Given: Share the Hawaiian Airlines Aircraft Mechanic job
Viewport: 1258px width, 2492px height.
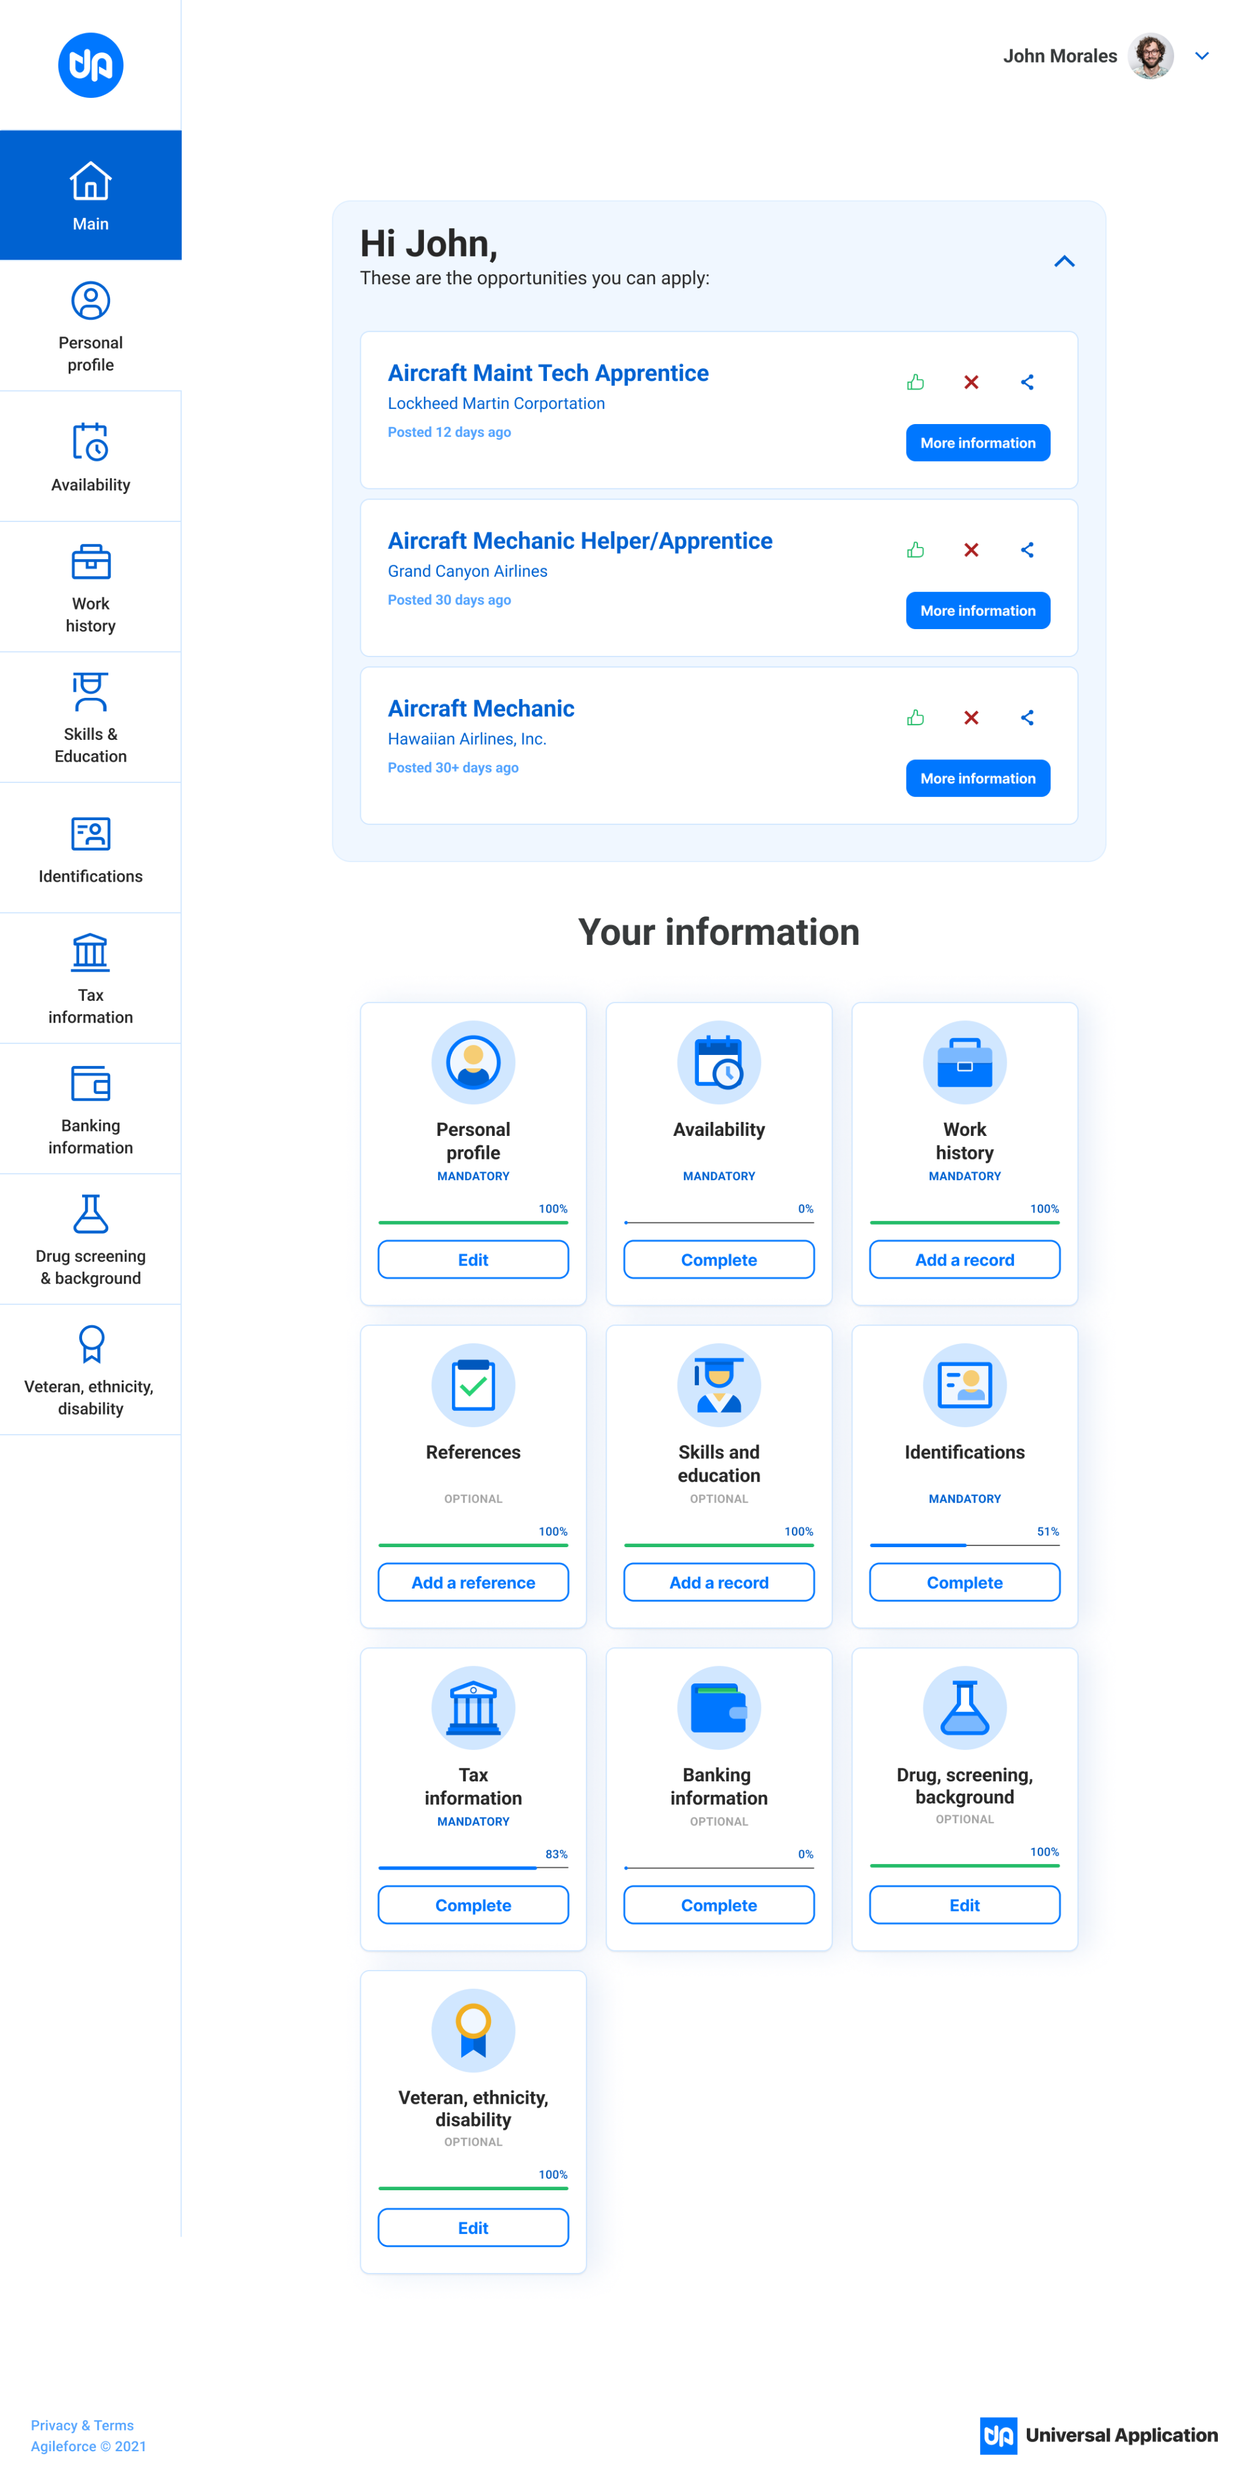Looking at the screenshot, I should coord(1027,717).
